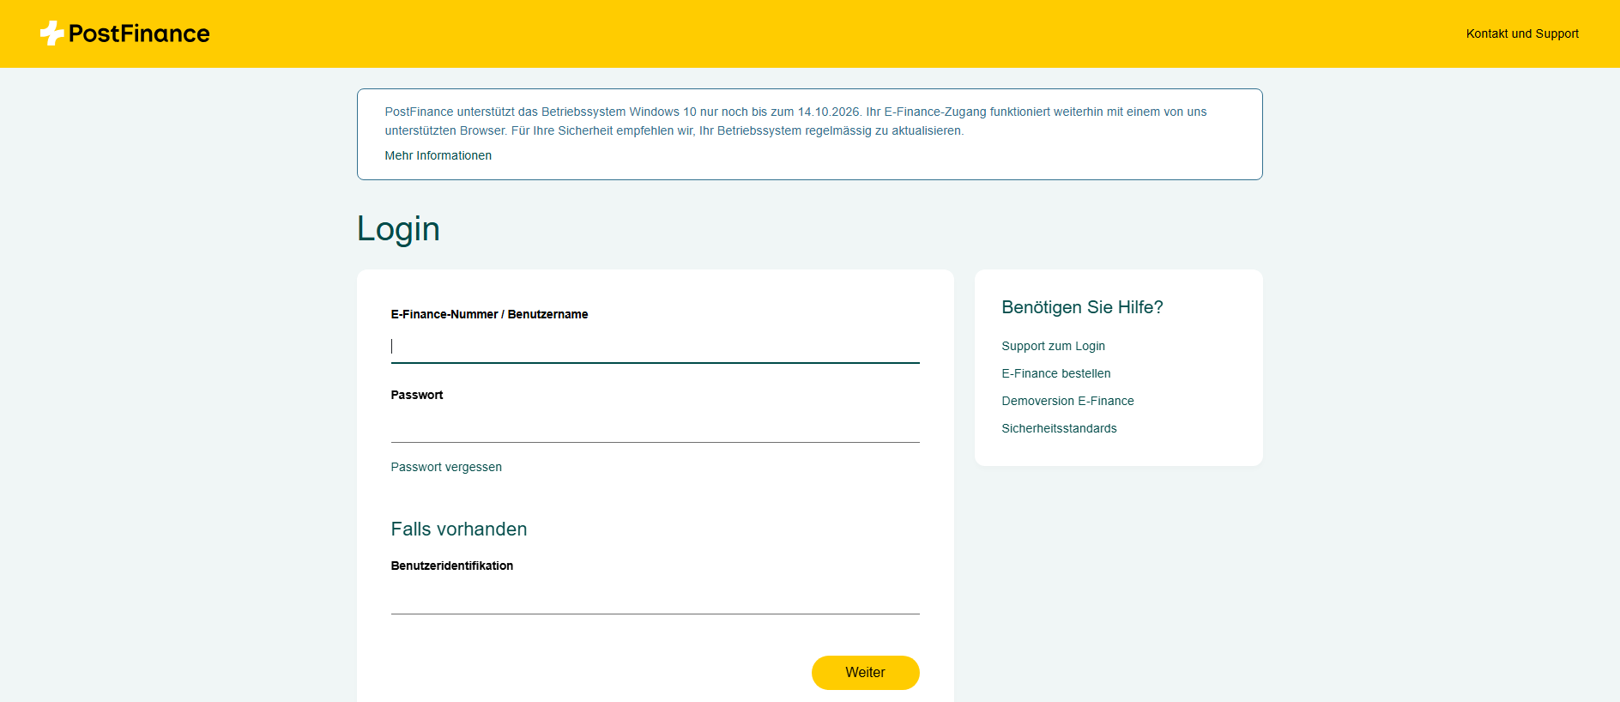Click the yellow Weiter button
This screenshot has width=1620, height=702.
coord(865,673)
